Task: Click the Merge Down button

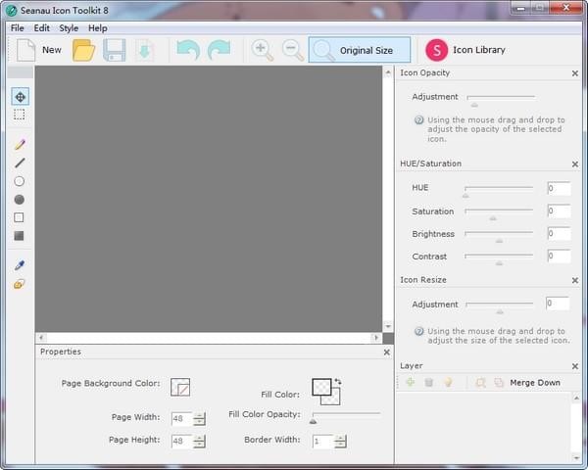Action: [x=535, y=383]
